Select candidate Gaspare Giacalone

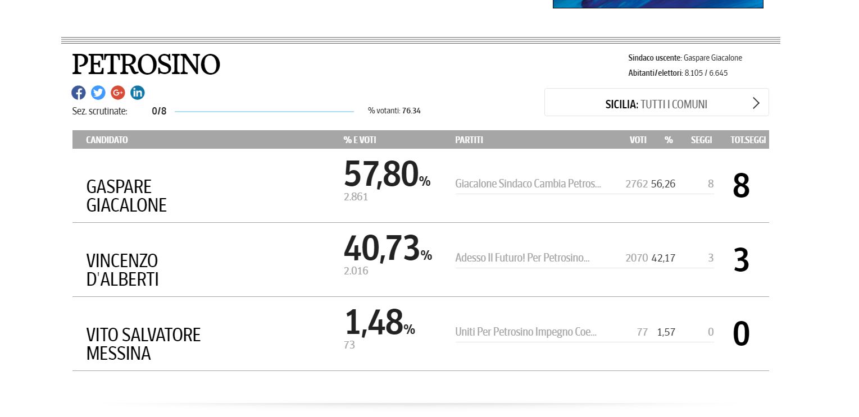coord(126,195)
